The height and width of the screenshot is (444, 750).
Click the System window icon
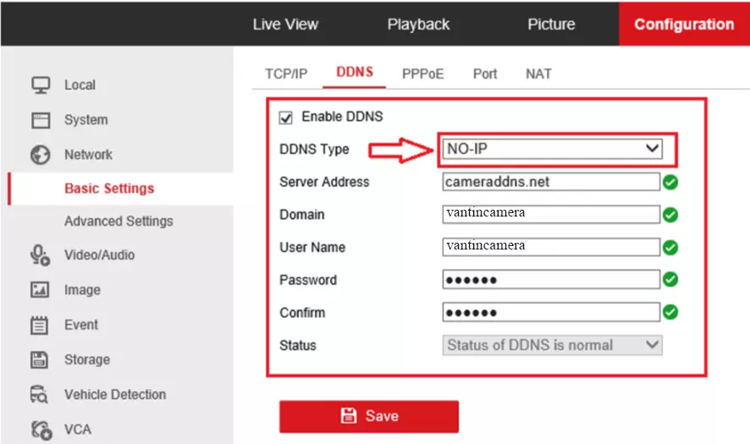point(41,120)
